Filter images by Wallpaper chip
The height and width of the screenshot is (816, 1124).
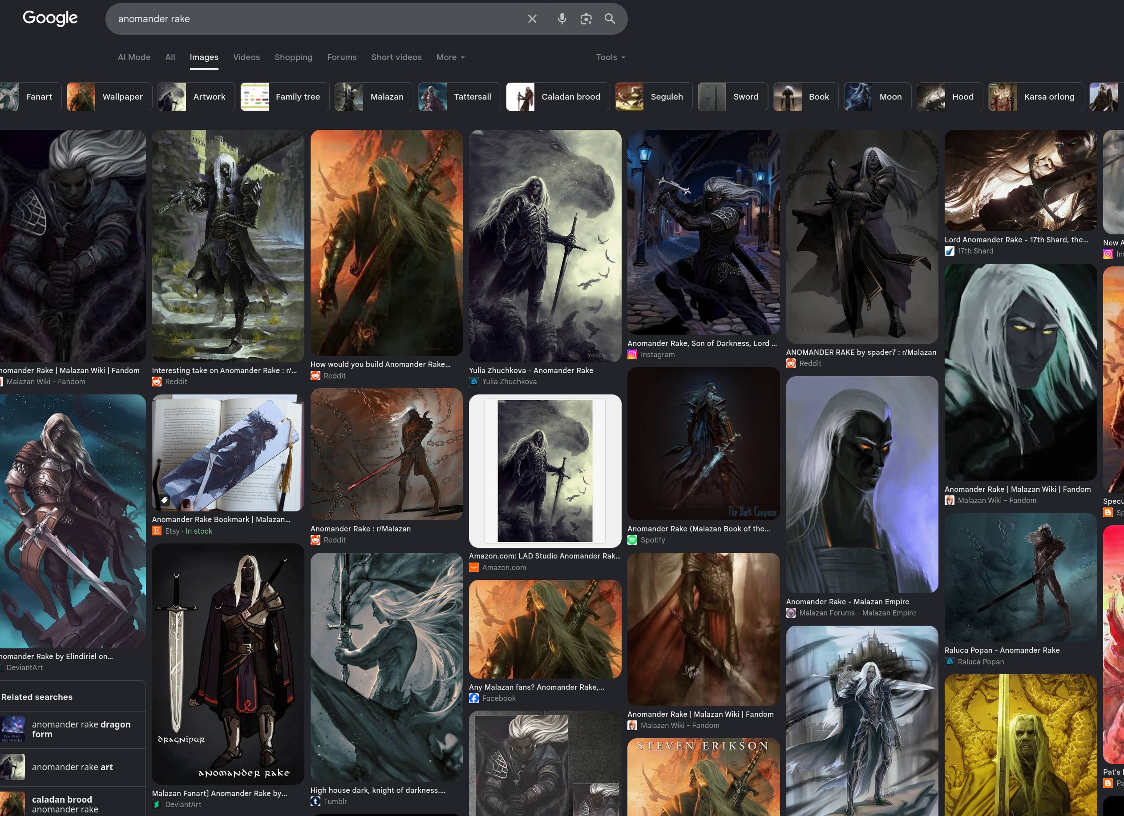click(x=109, y=96)
